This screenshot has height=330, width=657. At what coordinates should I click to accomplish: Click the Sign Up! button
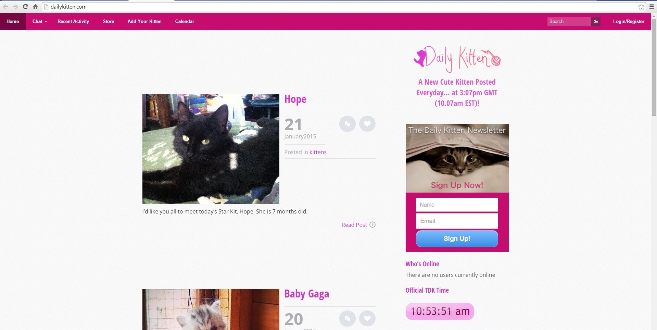[457, 239]
